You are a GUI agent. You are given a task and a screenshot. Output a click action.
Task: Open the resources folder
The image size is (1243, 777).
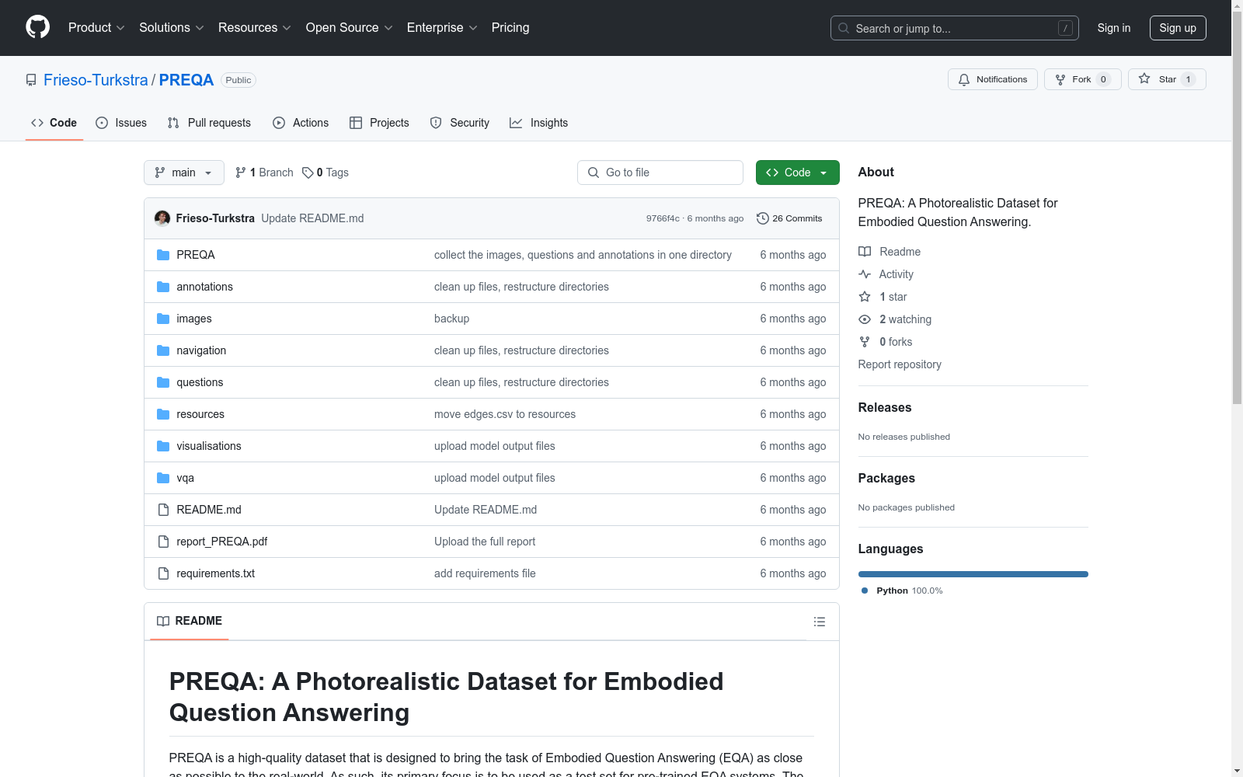(x=200, y=414)
